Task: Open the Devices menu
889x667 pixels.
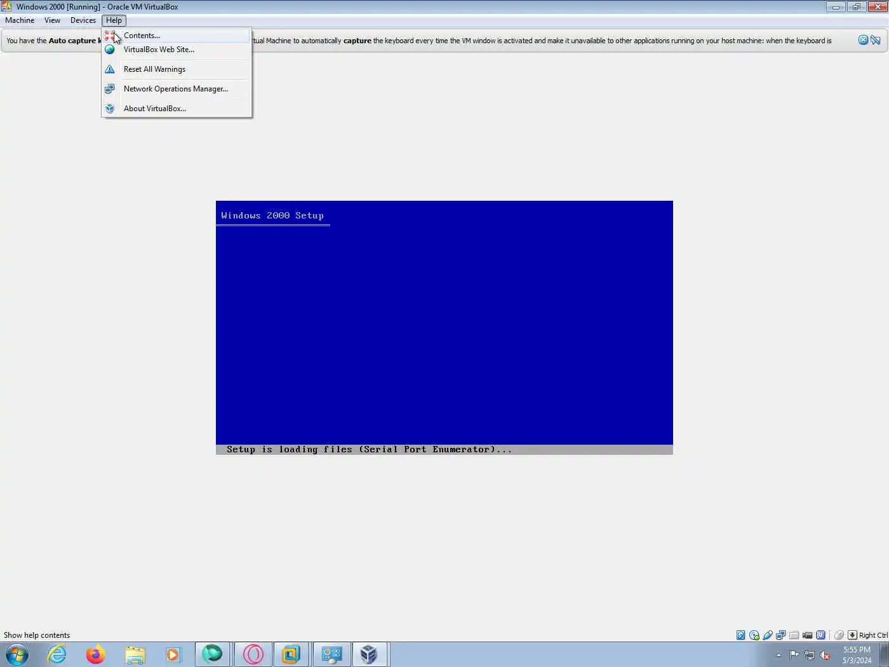Action: pyautogui.click(x=83, y=20)
